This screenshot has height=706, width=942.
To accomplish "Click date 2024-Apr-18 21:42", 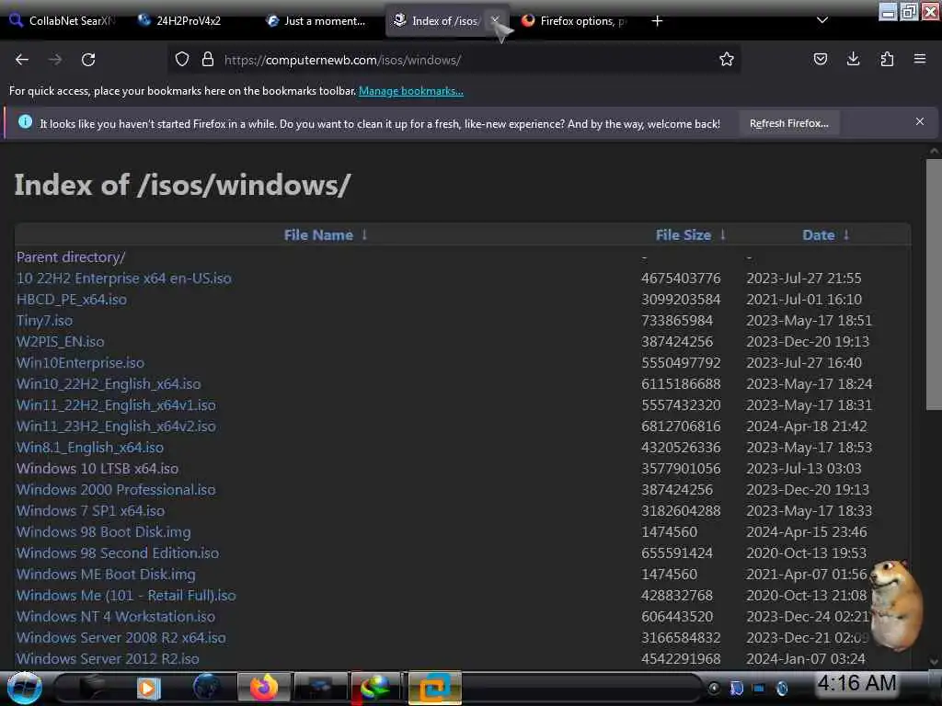I will click(x=806, y=427).
